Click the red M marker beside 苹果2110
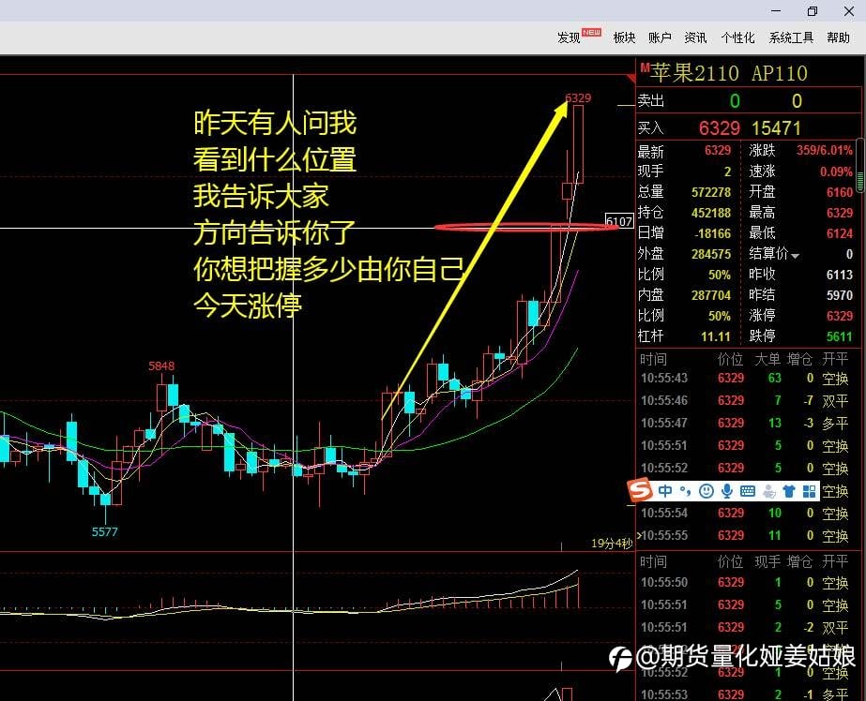 click(645, 67)
